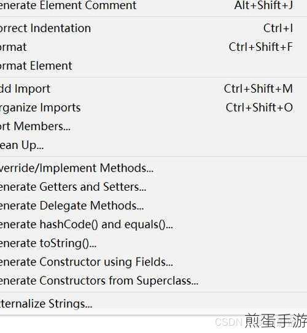The width and height of the screenshot is (307, 333).
Task: Select Generate Delegate Methods entry
Action: click(x=153, y=205)
